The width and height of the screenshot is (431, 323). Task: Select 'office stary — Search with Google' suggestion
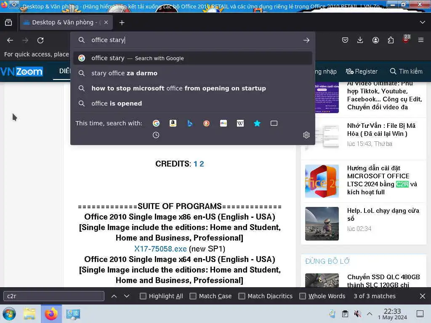[x=193, y=58]
